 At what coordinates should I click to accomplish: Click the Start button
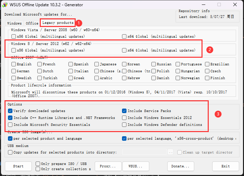pos(18,166)
